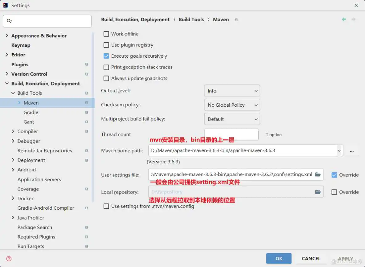Click the folder icon beside Local repository field

(318, 192)
